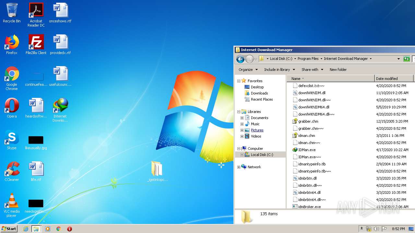Collapse the Favorites tree node
Image resolution: width=415 pixels, height=233 pixels.
click(239, 81)
